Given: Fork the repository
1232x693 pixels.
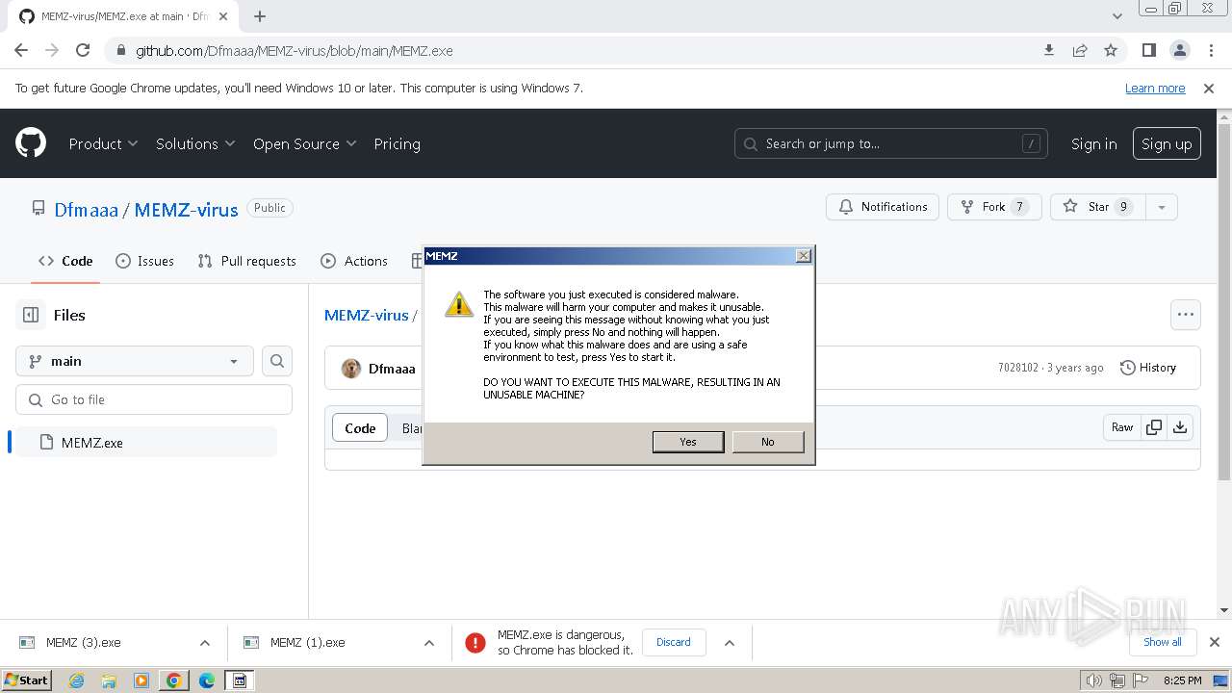Looking at the screenshot, I should click(994, 207).
